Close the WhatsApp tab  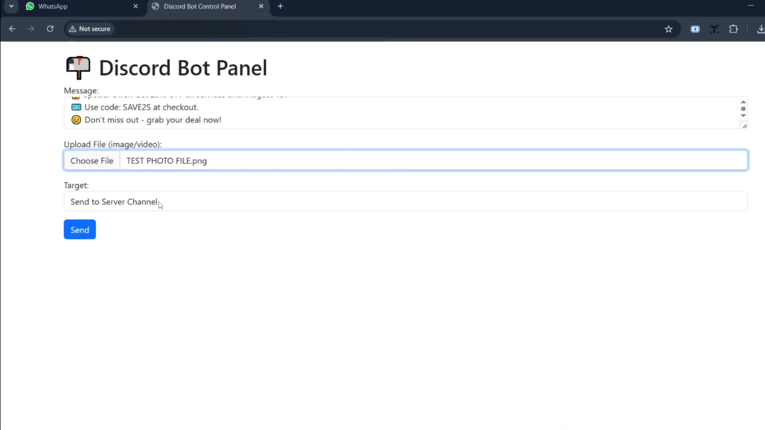[135, 6]
